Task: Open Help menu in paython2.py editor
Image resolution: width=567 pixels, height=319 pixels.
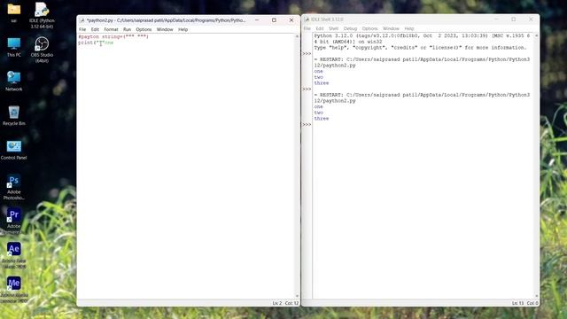Action: pos(183,29)
